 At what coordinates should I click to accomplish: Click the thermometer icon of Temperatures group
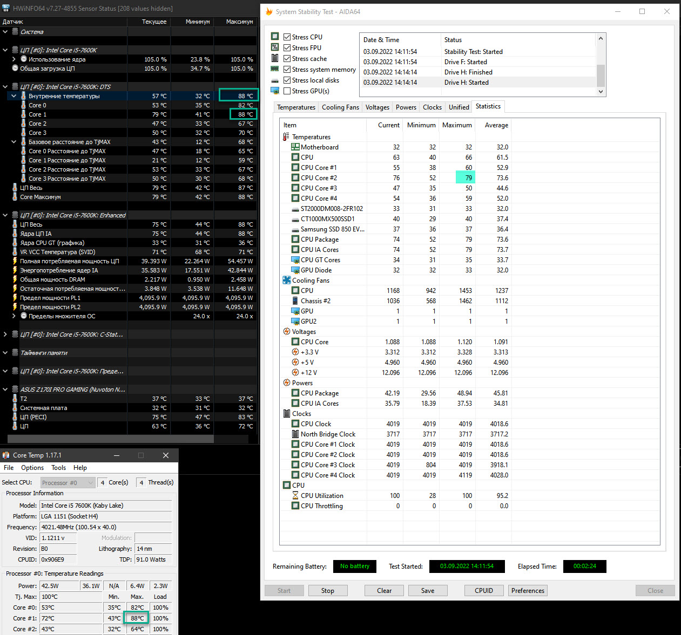[x=286, y=137]
